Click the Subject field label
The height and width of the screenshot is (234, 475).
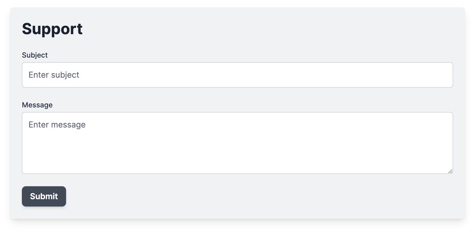click(35, 55)
